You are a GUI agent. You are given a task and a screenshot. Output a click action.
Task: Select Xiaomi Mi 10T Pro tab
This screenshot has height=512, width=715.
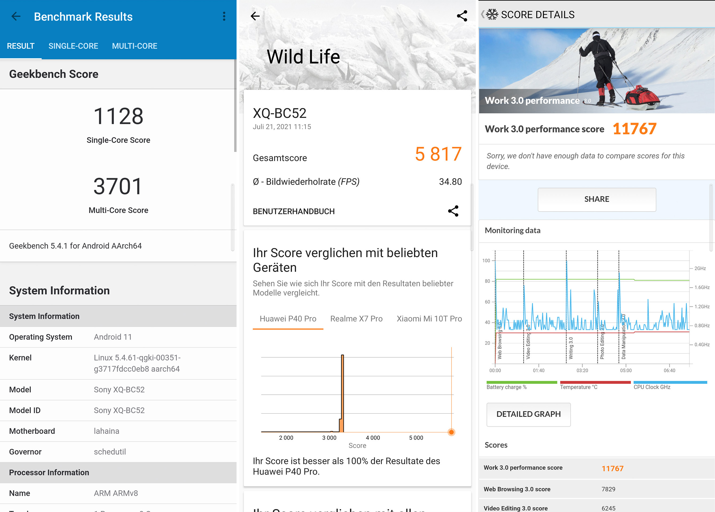429,319
